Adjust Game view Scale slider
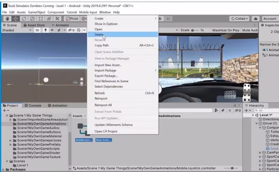 pyautogui.click(x=195, y=30)
